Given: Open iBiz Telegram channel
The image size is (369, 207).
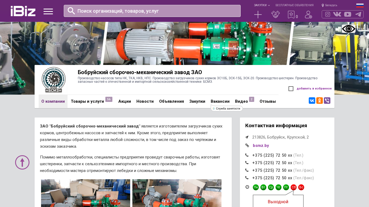Looking at the screenshot, I should coord(358,14).
